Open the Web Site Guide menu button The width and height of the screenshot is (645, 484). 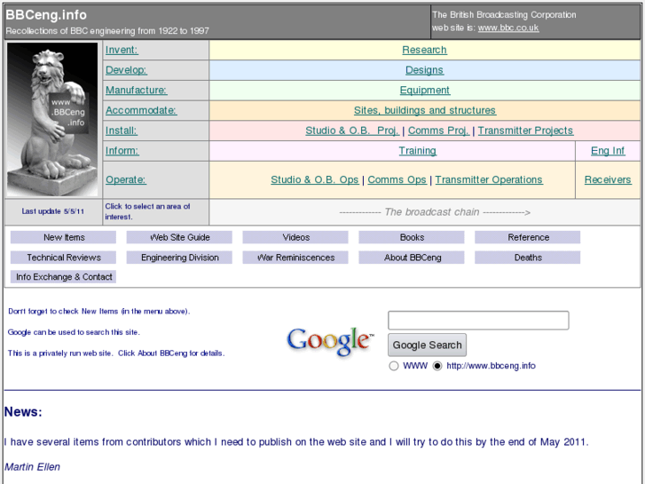pos(179,237)
